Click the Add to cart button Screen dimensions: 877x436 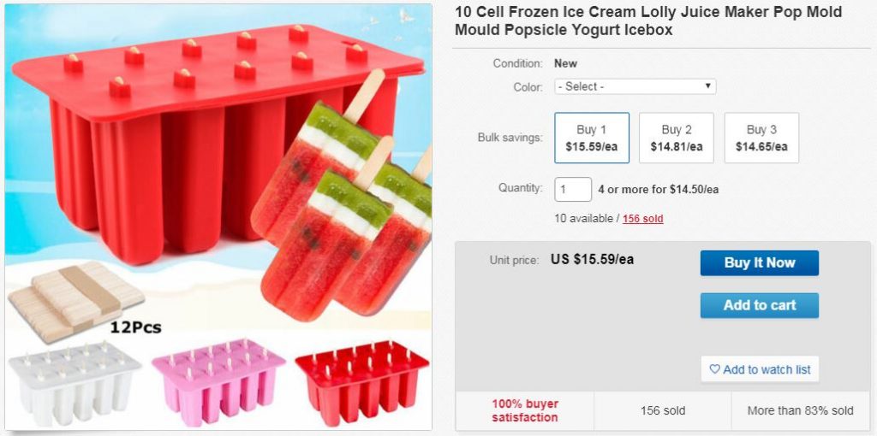tap(759, 305)
